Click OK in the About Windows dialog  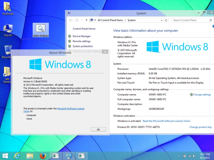98,130
